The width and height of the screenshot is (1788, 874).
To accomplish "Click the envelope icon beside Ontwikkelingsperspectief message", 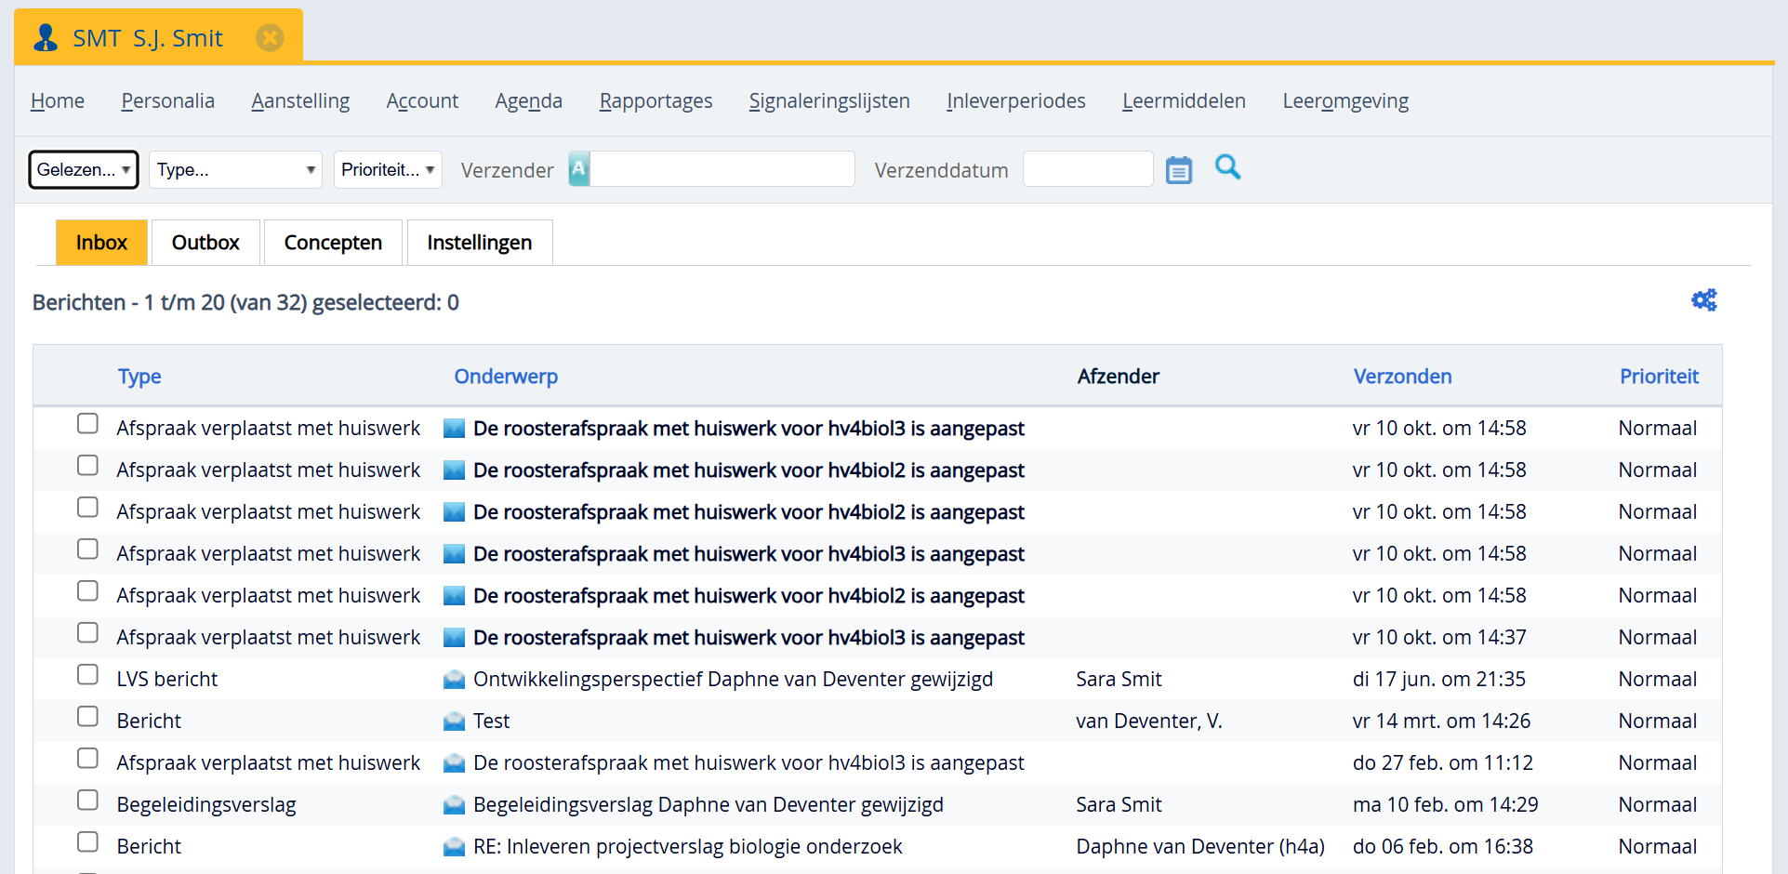I will point(454,680).
